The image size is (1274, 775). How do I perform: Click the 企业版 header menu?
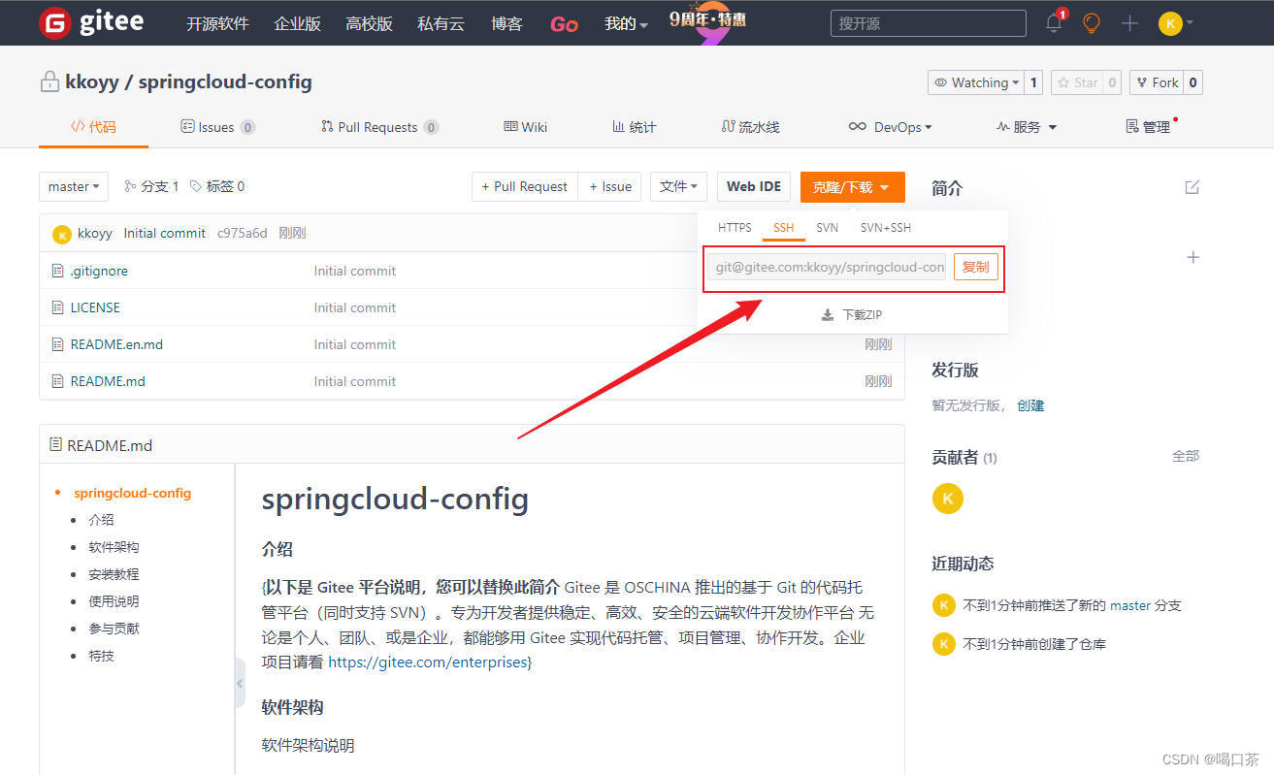(297, 24)
